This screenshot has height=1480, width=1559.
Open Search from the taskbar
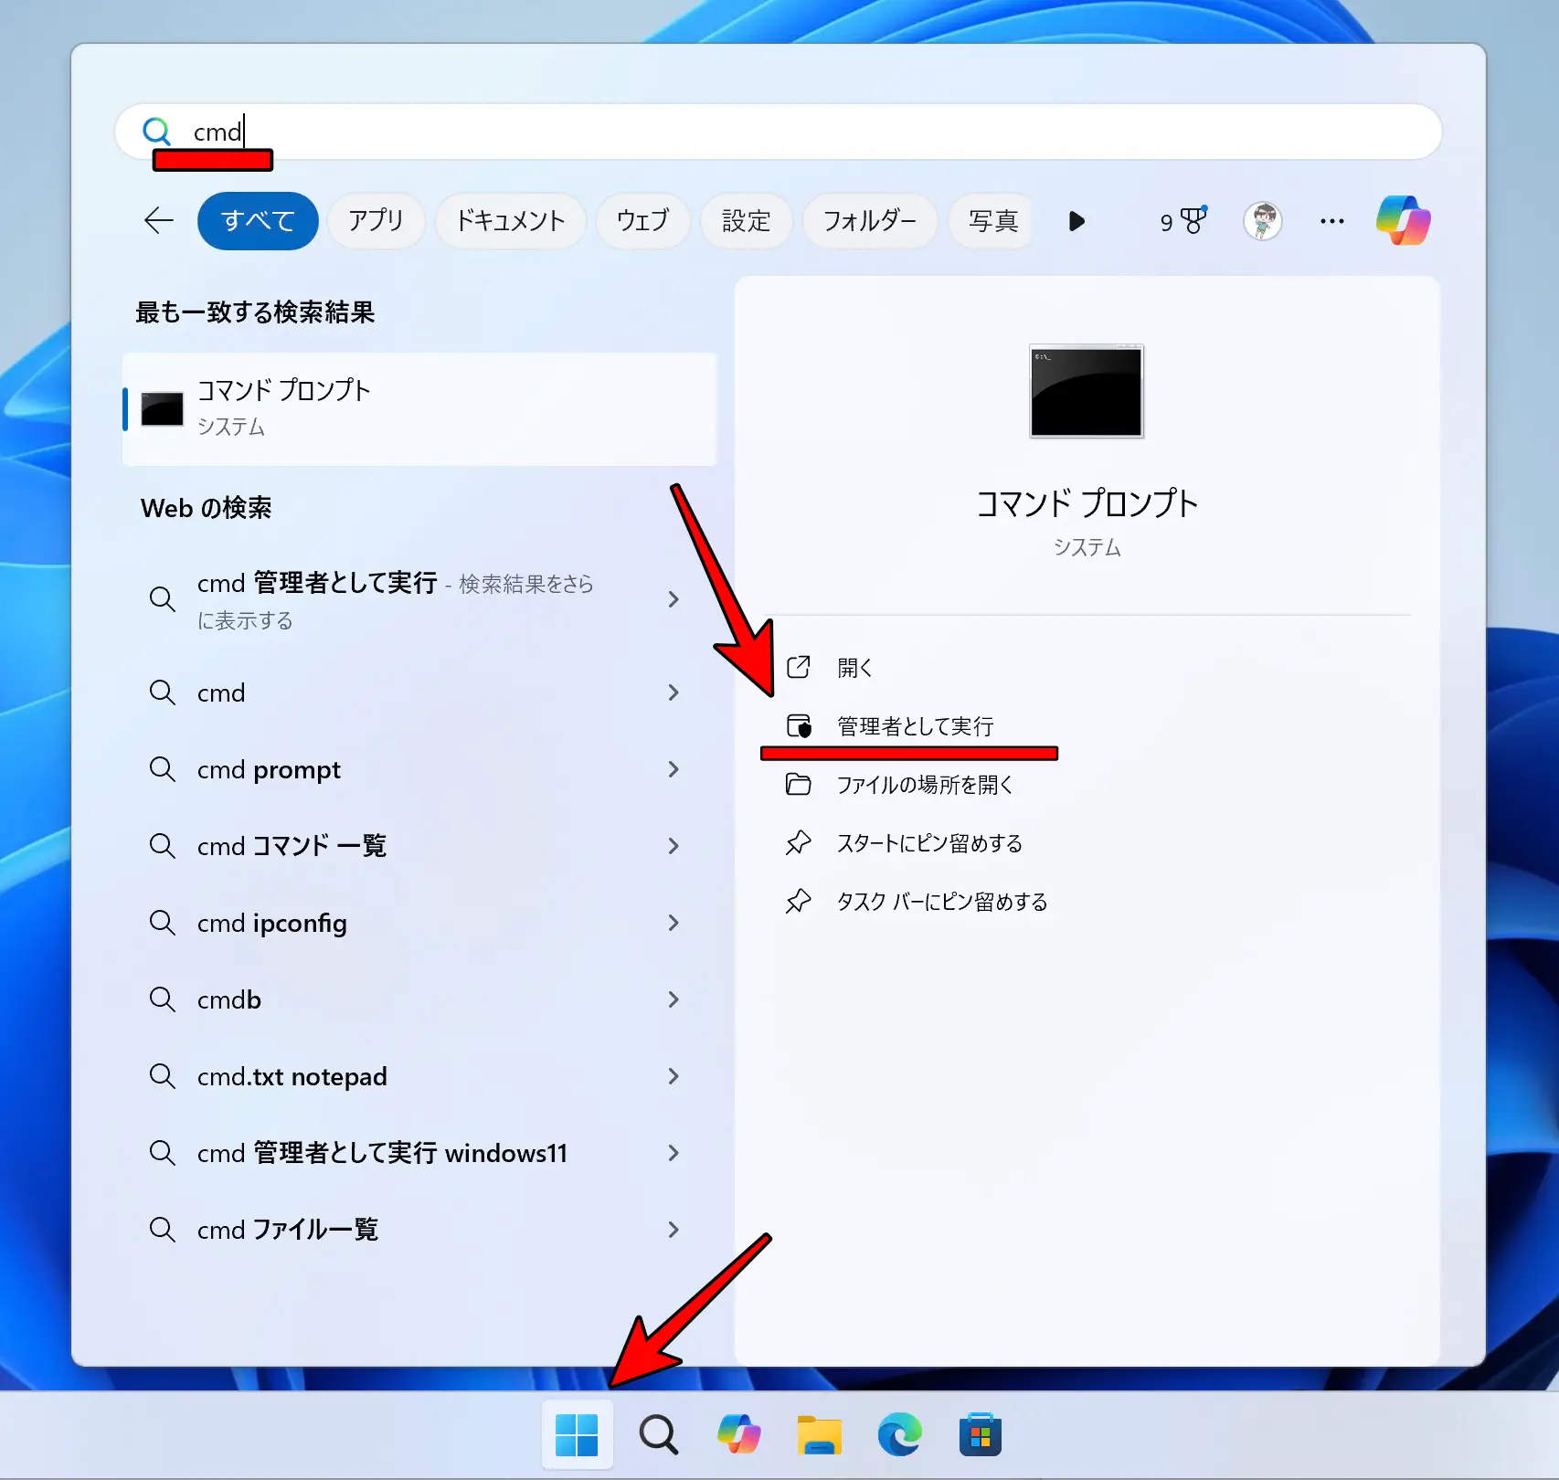coord(657,1434)
